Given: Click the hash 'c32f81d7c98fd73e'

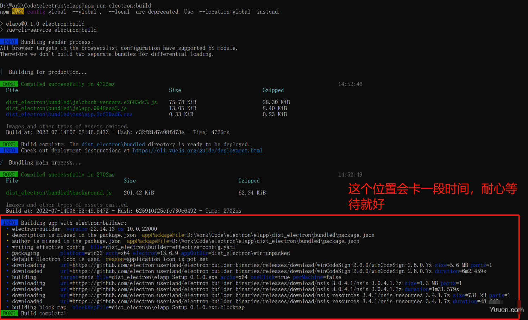Looking at the screenshot, I should [160, 133].
